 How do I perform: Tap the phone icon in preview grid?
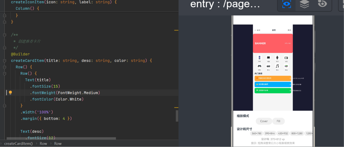click(x=259, y=58)
